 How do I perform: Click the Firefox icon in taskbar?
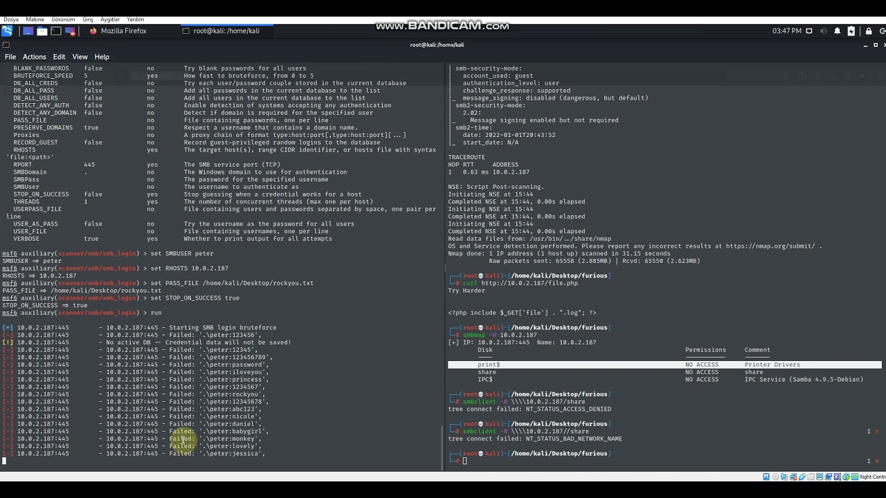(93, 31)
